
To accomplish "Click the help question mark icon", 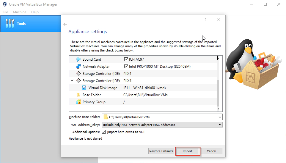I will click(205, 20).
